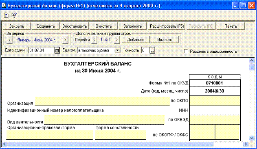Maximize the window
Screen dimensions: 257x149
coord(244,6)
